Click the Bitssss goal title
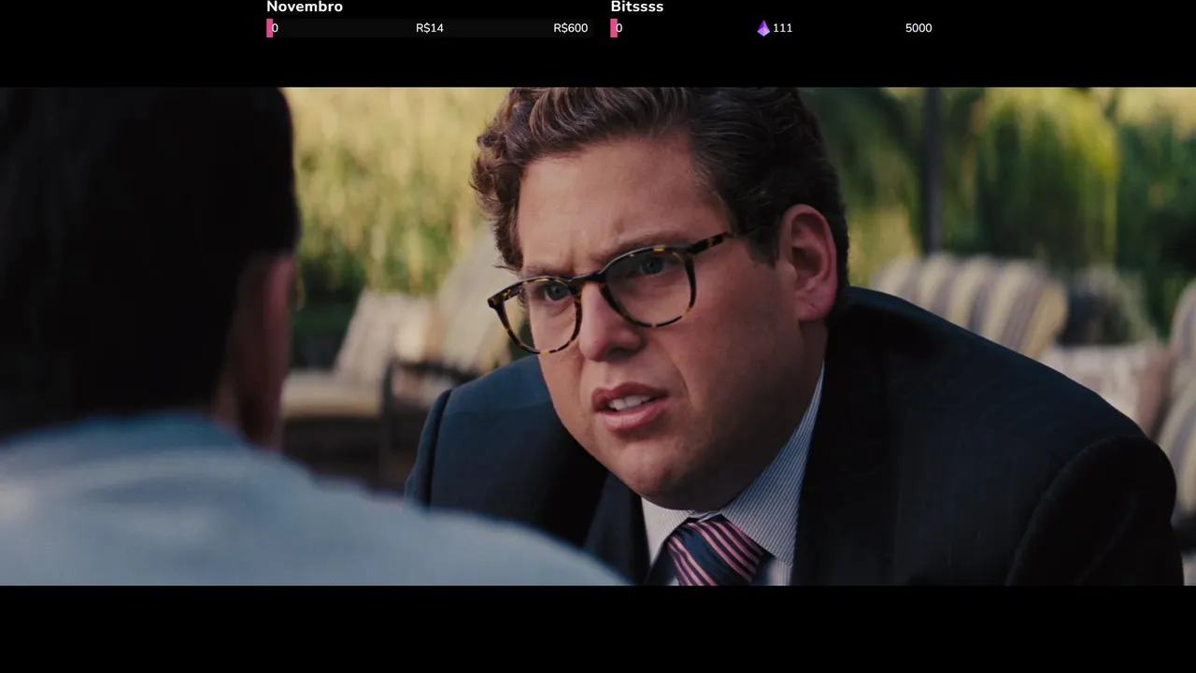This screenshot has width=1196, height=673. click(637, 7)
